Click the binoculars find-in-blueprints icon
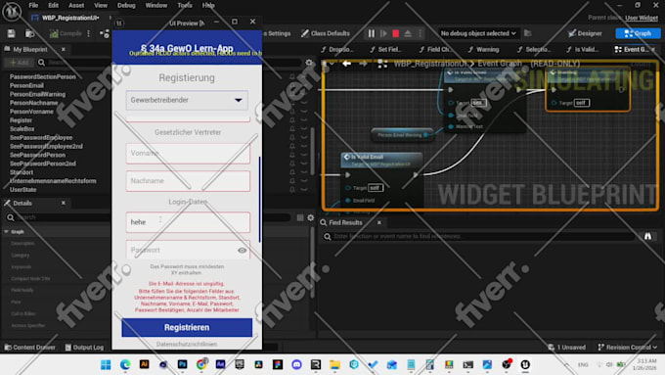 click(x=647, y=236)
